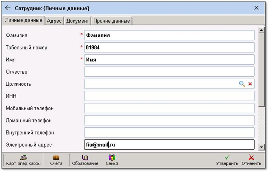Switch to the Адрес tab
The image size is (269, 172).
54,21
